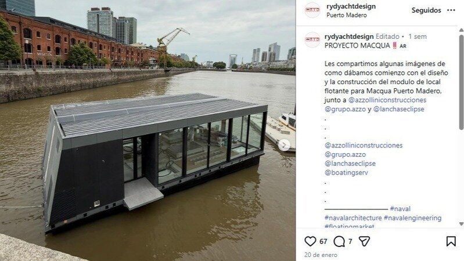Save post with the bookmark icon
464x261 pixels.
click(x=451, y=241)
